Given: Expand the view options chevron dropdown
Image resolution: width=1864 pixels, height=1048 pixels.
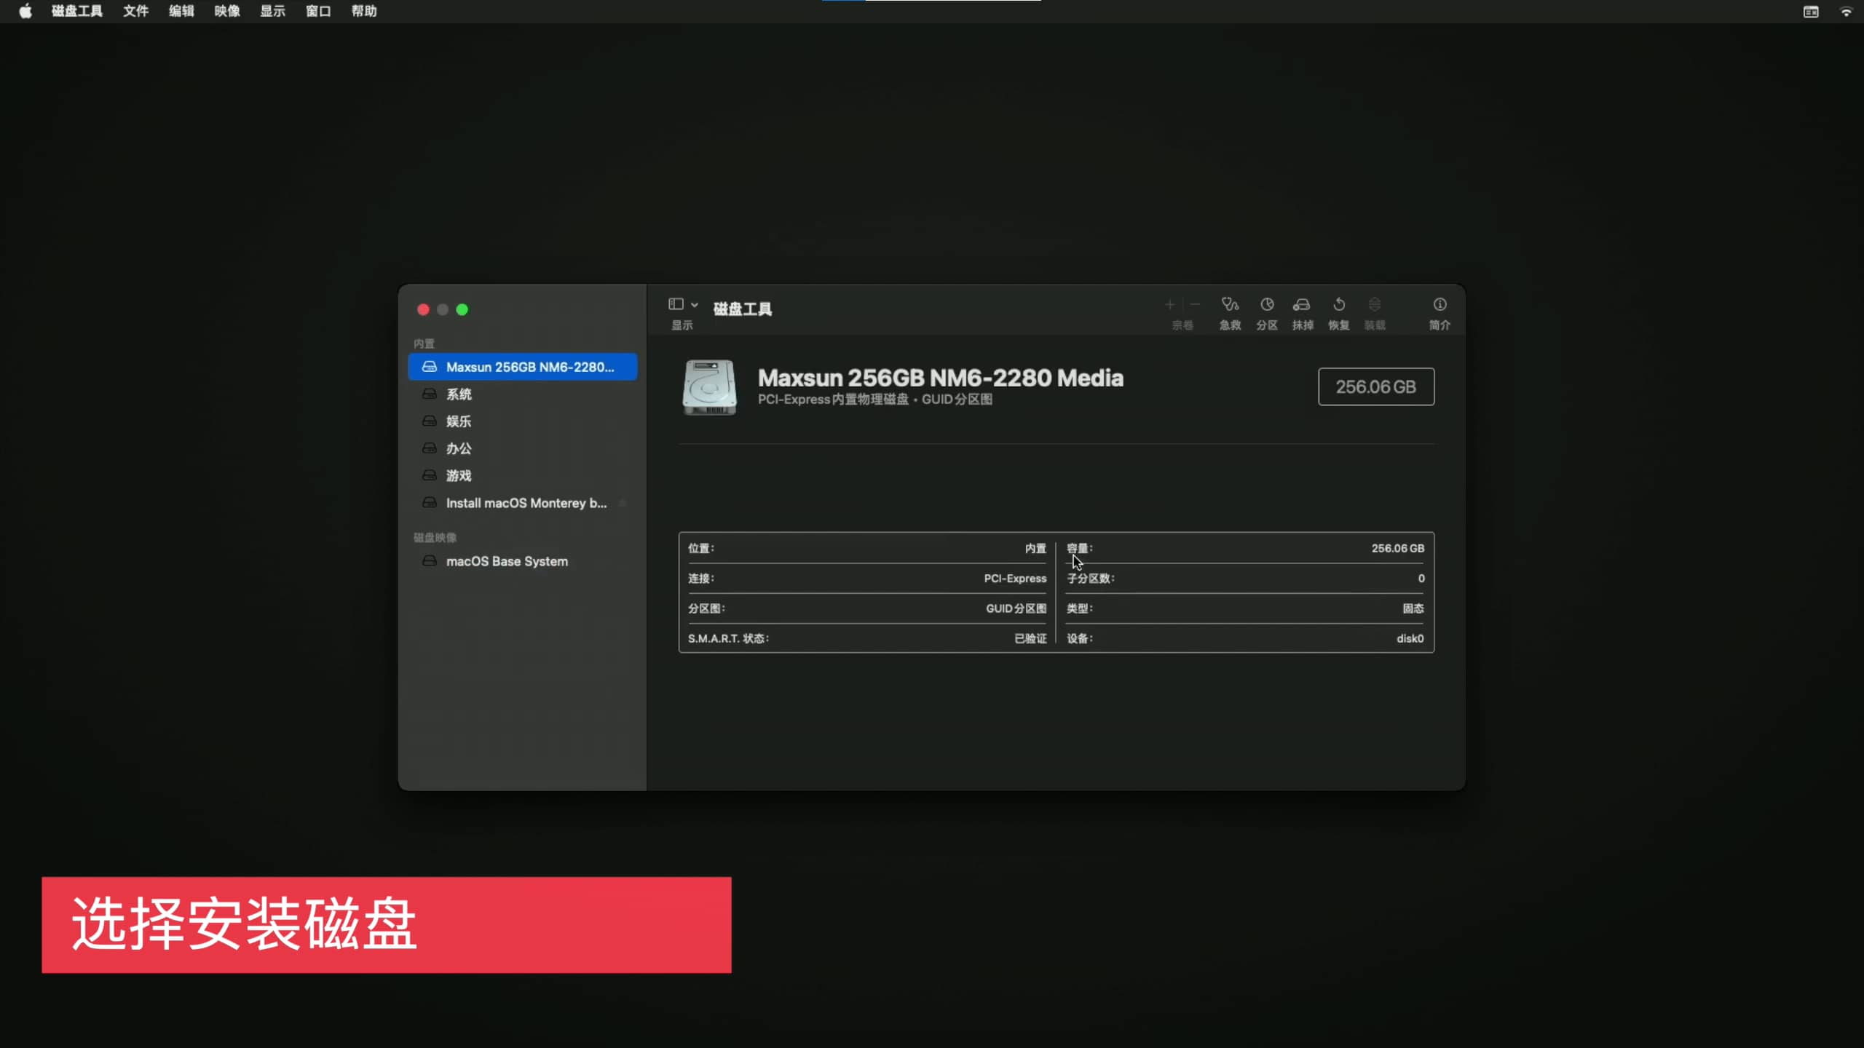Looking at the screenshot, I should click(x=695, y=305).
